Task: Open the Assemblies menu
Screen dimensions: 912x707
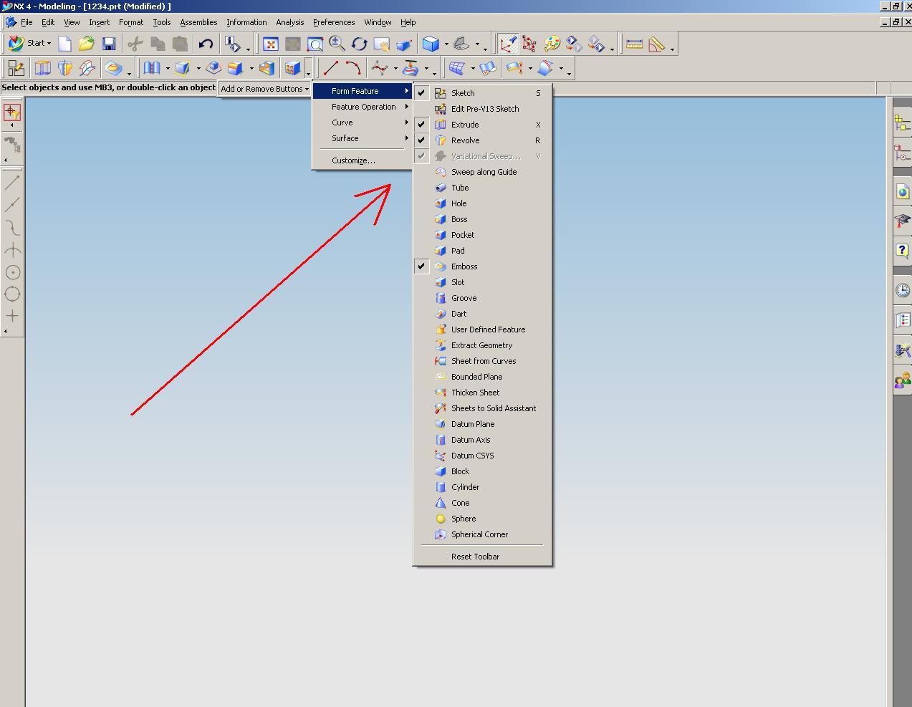Action: tap(198, 22)
